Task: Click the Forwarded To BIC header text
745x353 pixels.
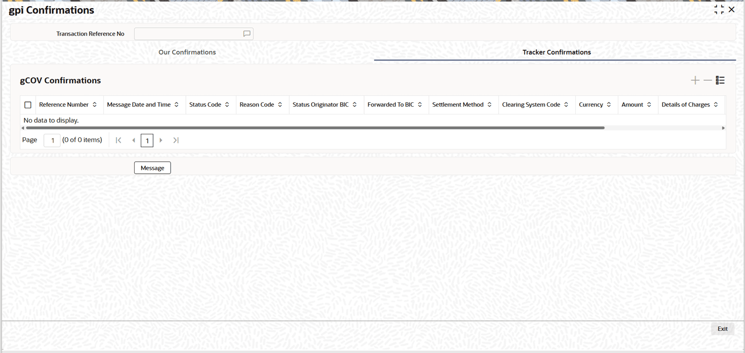Action: [x=391, y=105]
